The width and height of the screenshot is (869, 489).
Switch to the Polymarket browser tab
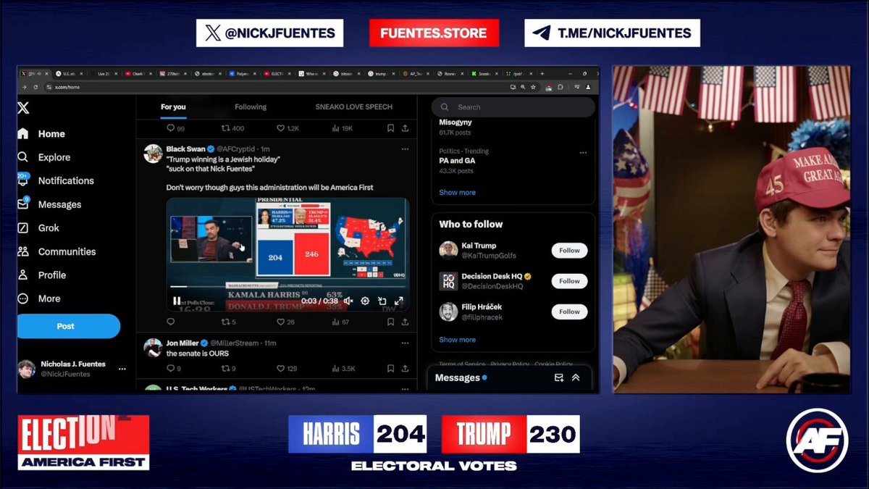tap(244, 73)
